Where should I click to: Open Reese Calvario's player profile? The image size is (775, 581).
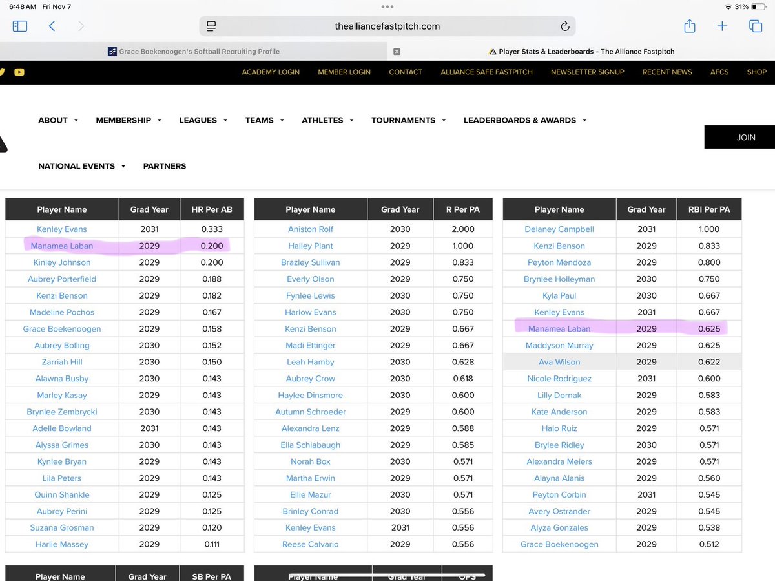(x=311, y=544)
